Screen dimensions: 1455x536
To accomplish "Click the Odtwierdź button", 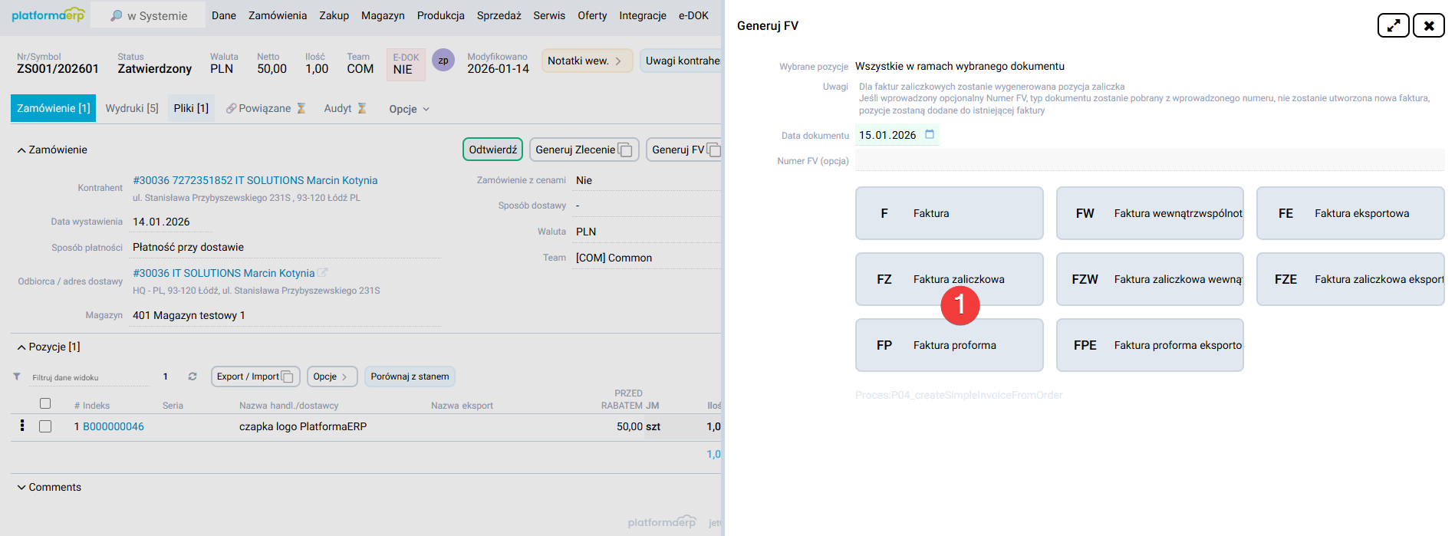I will coord(492,150).
